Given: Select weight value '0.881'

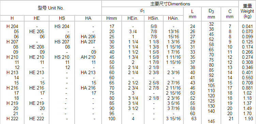Looking at the screenshot, I should point(247,88).
